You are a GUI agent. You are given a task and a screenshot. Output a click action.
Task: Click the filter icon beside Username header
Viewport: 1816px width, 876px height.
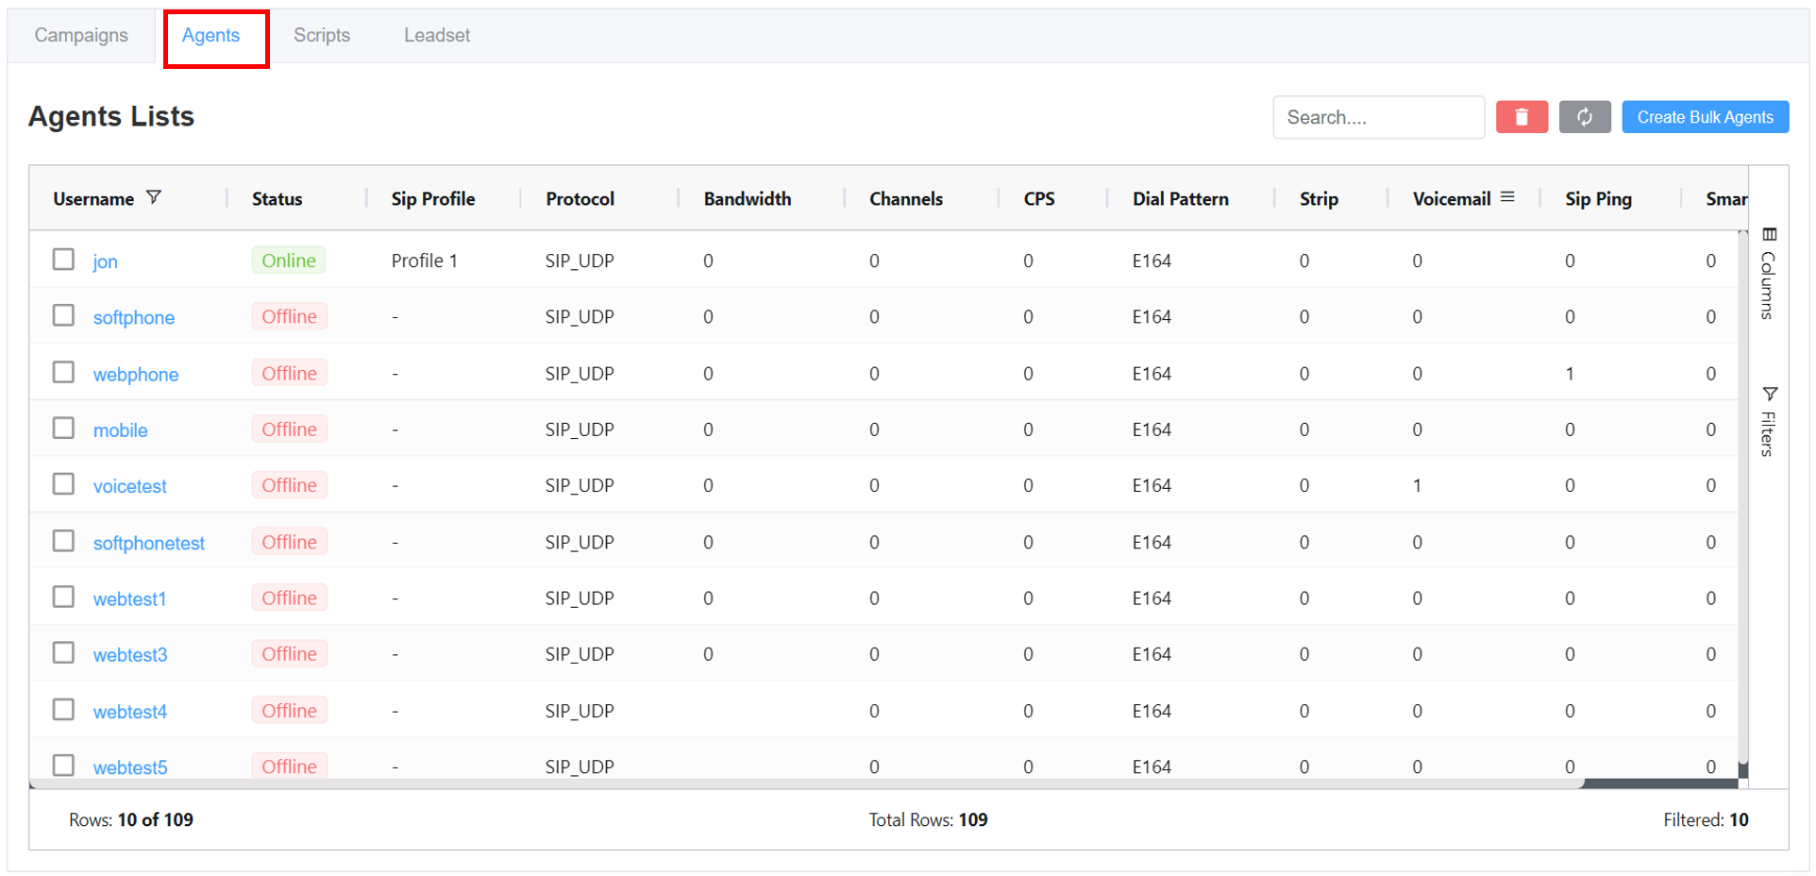pyautogui.click(x=154, y=198)
